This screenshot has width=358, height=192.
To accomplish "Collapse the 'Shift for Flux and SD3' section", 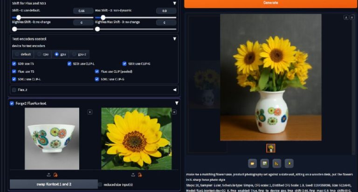I will coord(174,3).
